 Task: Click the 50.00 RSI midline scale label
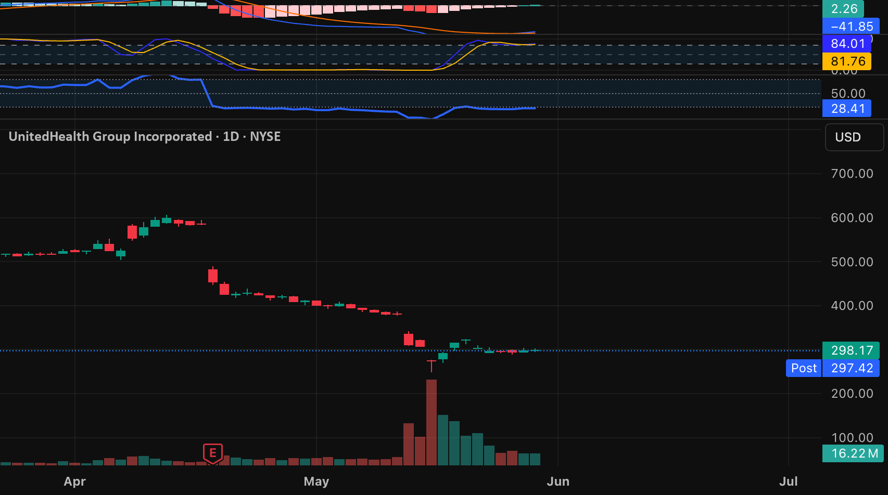pyautogui.click(x=848, y=94)
